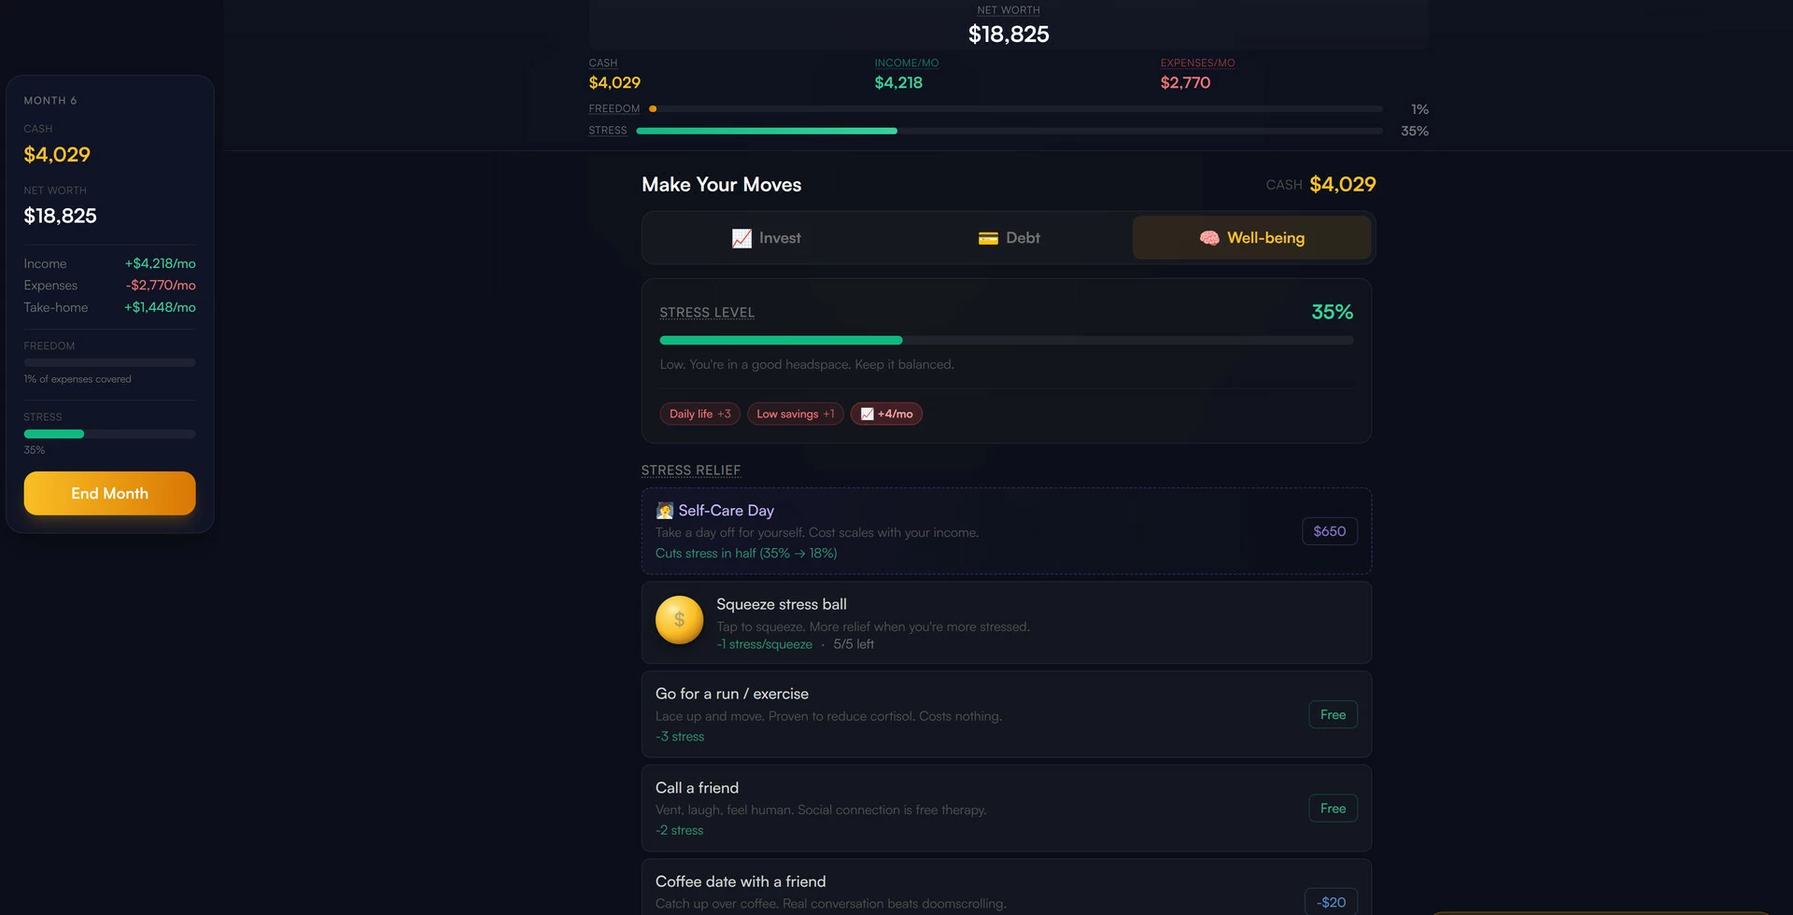
Task: Click the Debt credit card icon
Action: point(988,238)
